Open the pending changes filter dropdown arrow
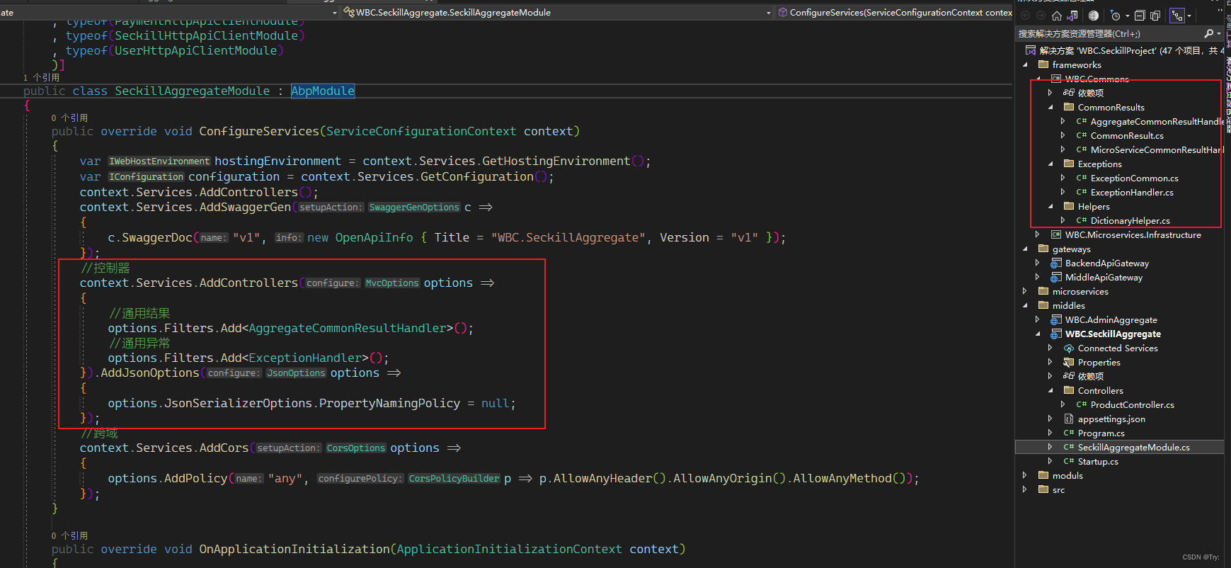Screen dimensions: 1231x568 [x=1128, y=16]
